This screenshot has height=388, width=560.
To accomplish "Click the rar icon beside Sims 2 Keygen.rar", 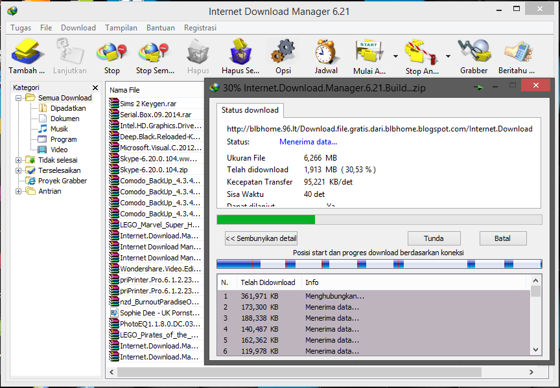I will coord(114,104).
